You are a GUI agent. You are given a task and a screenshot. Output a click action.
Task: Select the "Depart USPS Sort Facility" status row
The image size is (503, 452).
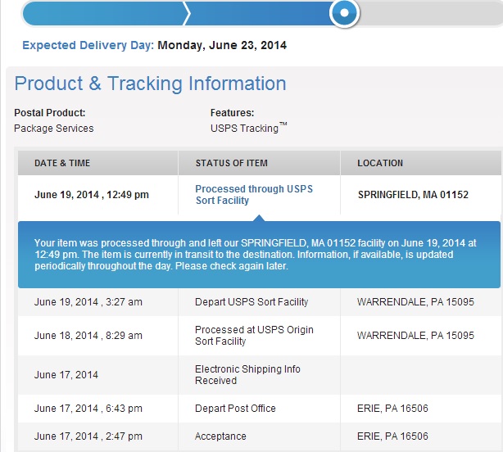pyautogui.click(x=251, y=302)
